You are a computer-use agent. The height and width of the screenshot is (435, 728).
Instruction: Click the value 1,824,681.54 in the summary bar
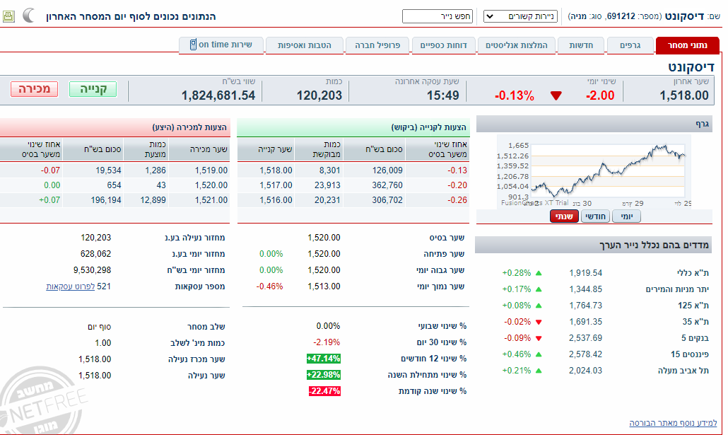point(218,95)
